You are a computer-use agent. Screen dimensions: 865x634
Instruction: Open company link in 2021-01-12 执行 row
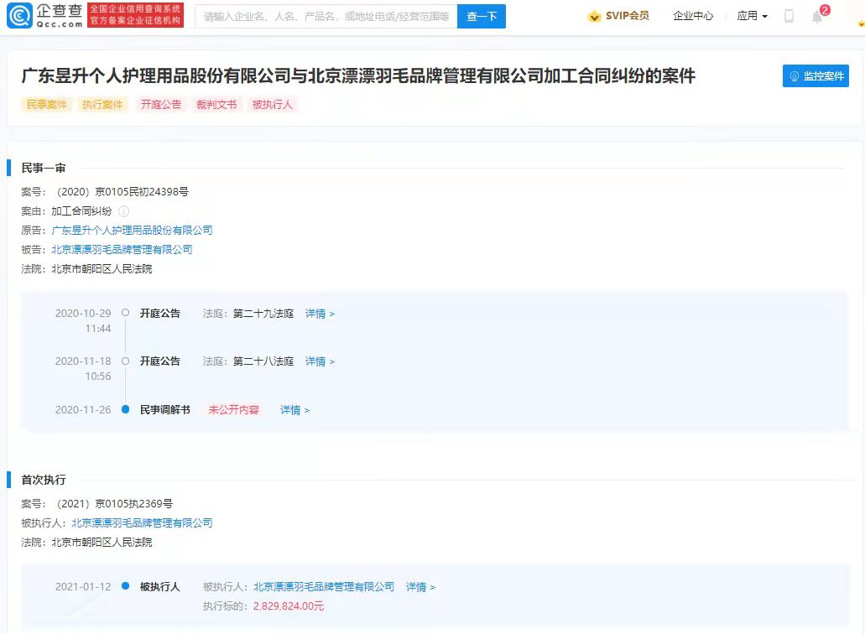324,587
